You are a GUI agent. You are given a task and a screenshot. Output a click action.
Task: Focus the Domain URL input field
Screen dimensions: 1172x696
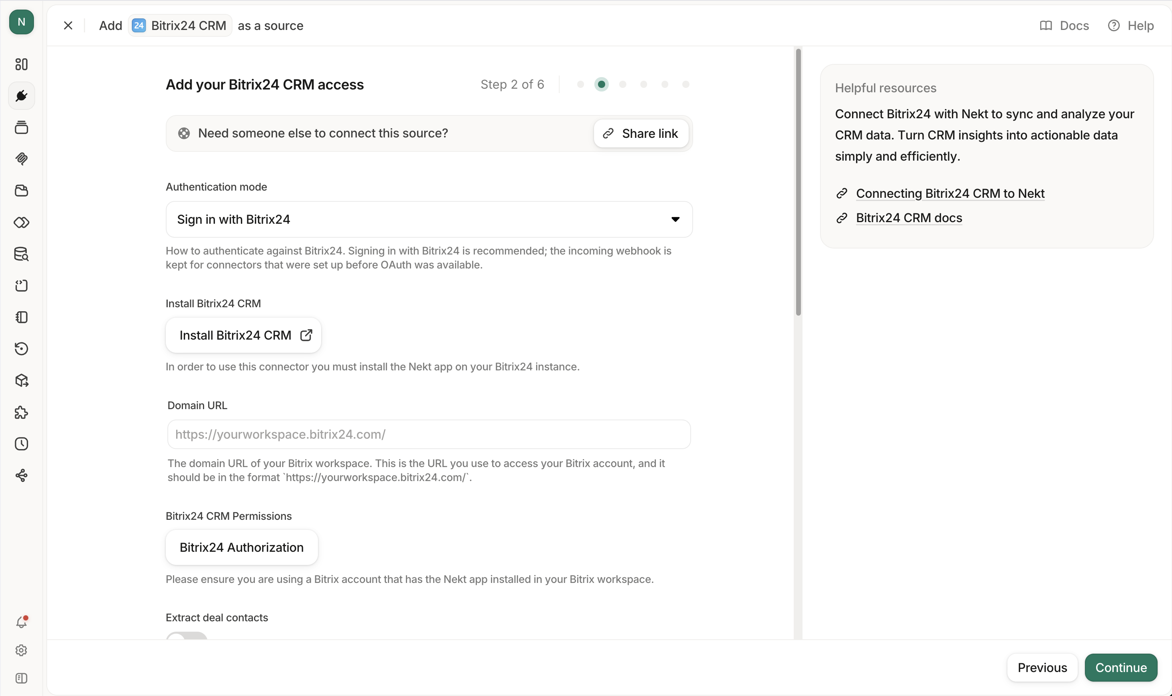[x=429, y=434]
